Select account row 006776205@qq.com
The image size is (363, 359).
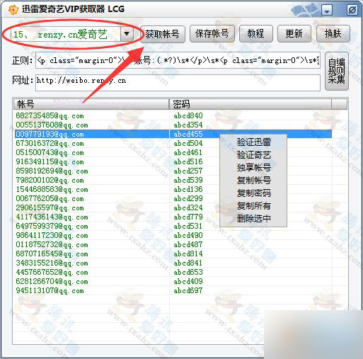50,198
